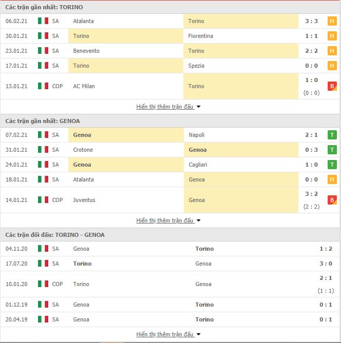Click the Italy flag on the 06.02.21 match row

pyautogui.click(x=43, y=21)
